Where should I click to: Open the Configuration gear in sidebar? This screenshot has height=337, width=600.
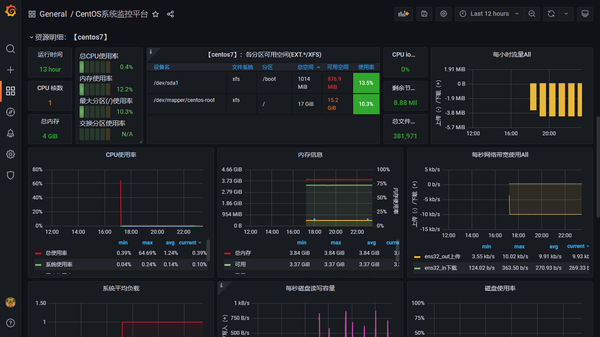(x=11, y=154)
